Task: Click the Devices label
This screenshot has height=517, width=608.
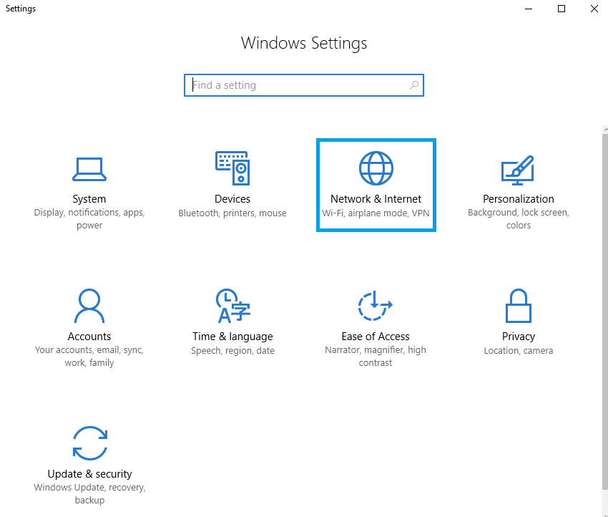Action: pos(232,199)
